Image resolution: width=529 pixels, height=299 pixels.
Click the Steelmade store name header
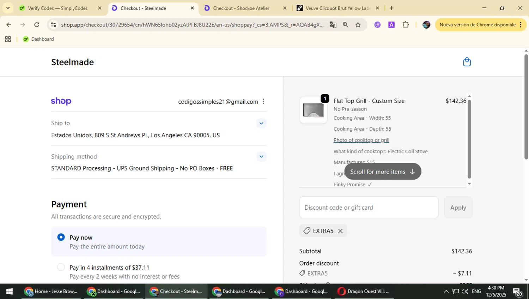click(72, 62)
